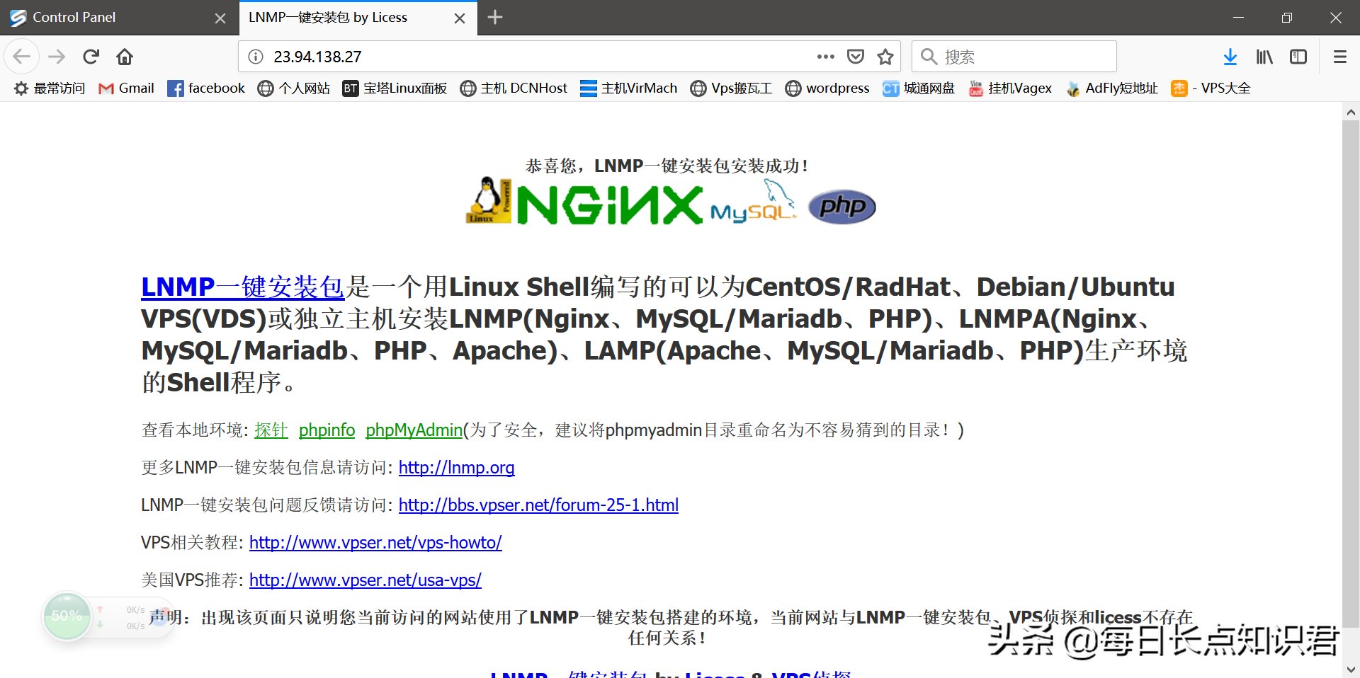Open the 挂机Vagex bookmark
Viewport: 1360px width, 678px height.
pyautogui.click(x=1010, y=88)
